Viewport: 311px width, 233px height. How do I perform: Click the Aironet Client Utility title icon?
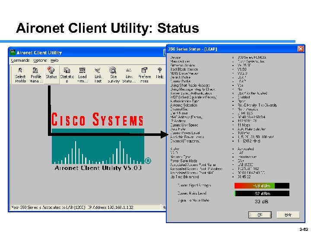pyautogui.click(x=13, y=52)
